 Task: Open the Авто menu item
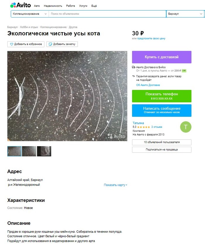click(x=37, y=6)
